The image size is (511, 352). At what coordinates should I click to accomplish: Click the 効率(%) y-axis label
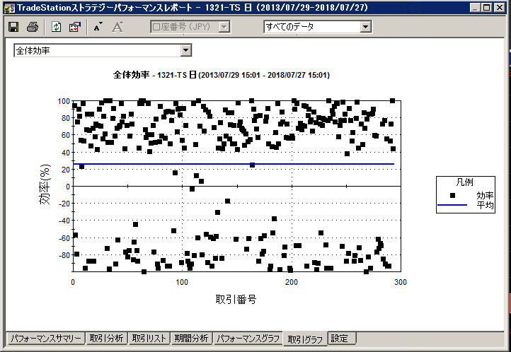click(45, 184)
